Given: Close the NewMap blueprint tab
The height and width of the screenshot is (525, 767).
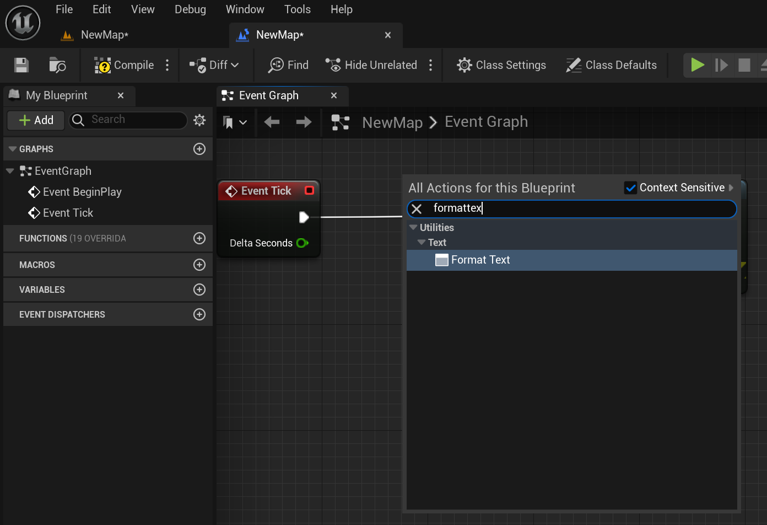Looking at the screenshot, I should tap(388, 35).
